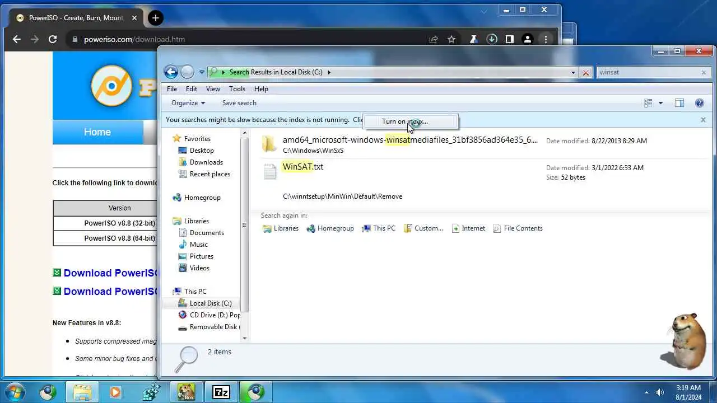The height and width of the screenshot is (403, 717).
Task: Open the Documents library
Action: click(x=207, y=233)
